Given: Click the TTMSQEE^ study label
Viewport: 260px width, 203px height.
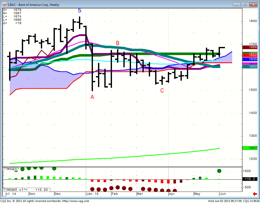Looking at the screenshot, I should [x=11, y=169].
